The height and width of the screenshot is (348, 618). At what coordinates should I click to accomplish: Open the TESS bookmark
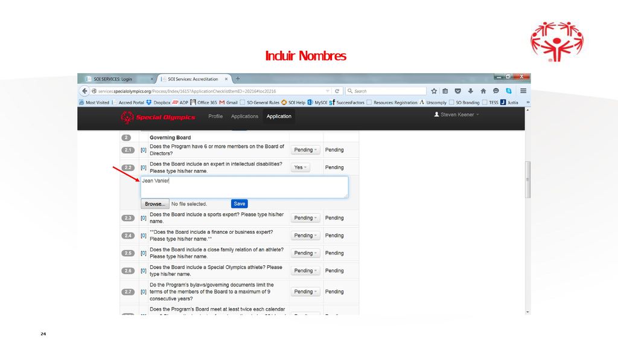click(x=490, y=103)
